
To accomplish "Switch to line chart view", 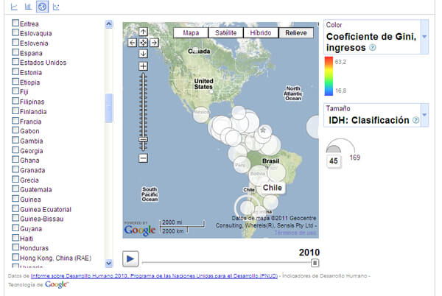I will pos(14,7).
